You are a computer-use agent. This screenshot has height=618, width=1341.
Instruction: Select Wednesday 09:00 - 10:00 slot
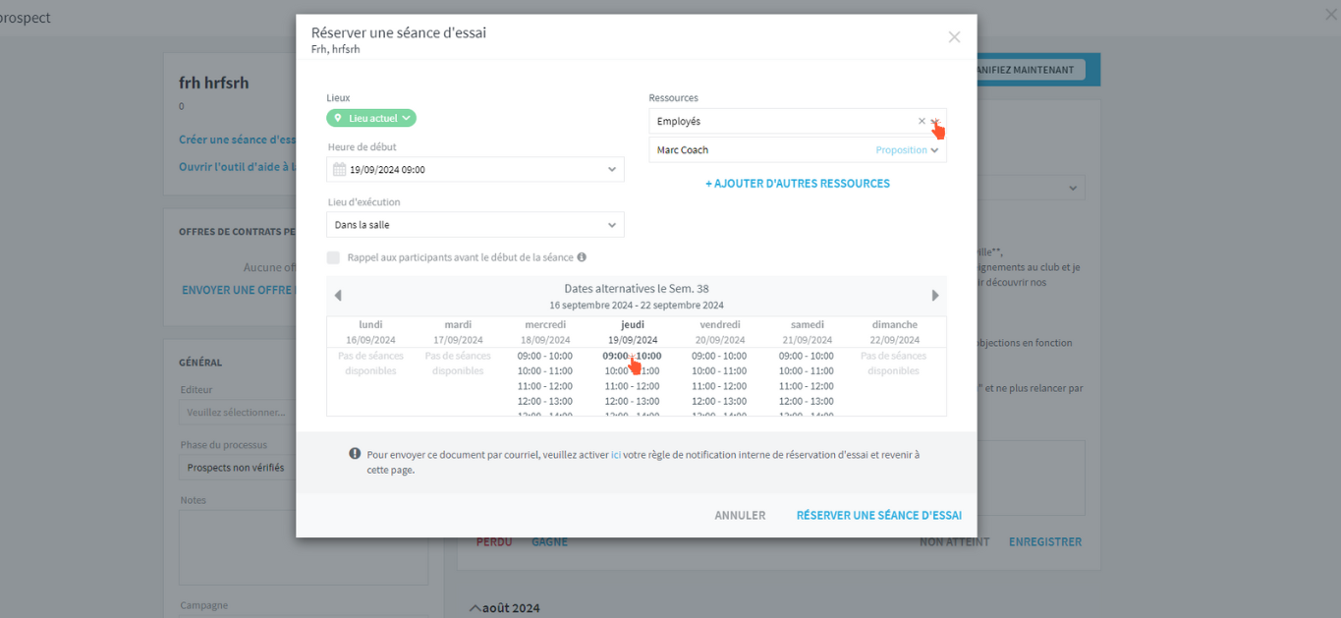coord(545,356)
